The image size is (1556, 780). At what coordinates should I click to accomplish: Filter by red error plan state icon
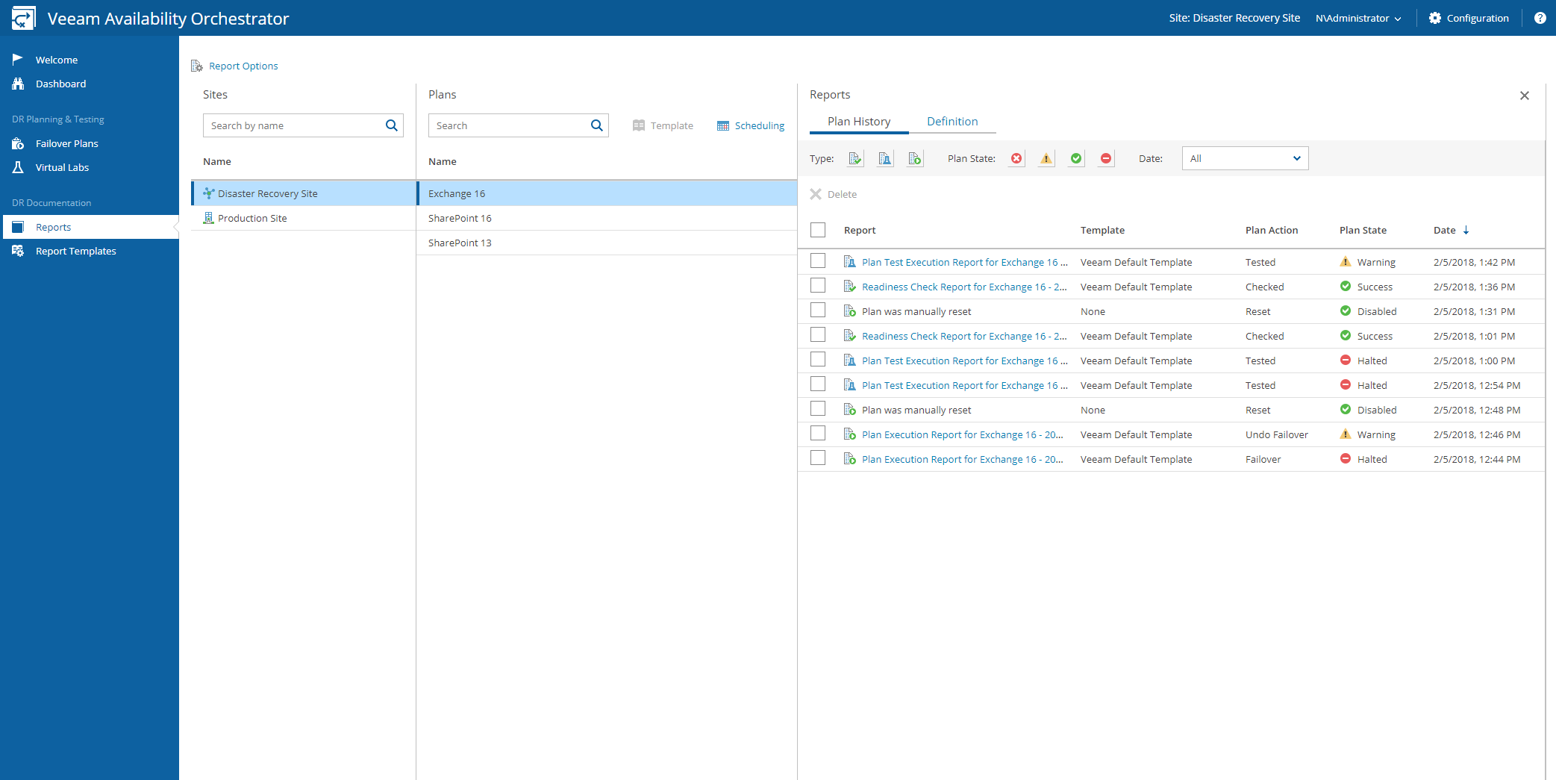pyautogui.click(x=1016, y=158)
